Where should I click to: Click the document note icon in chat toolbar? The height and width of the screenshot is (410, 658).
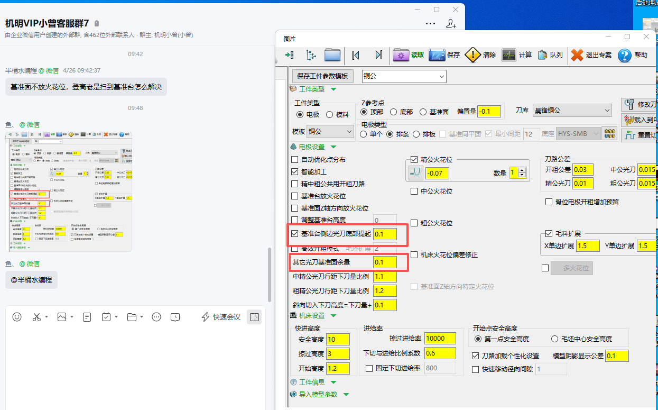pyautogui.click(x=87, y=317)
